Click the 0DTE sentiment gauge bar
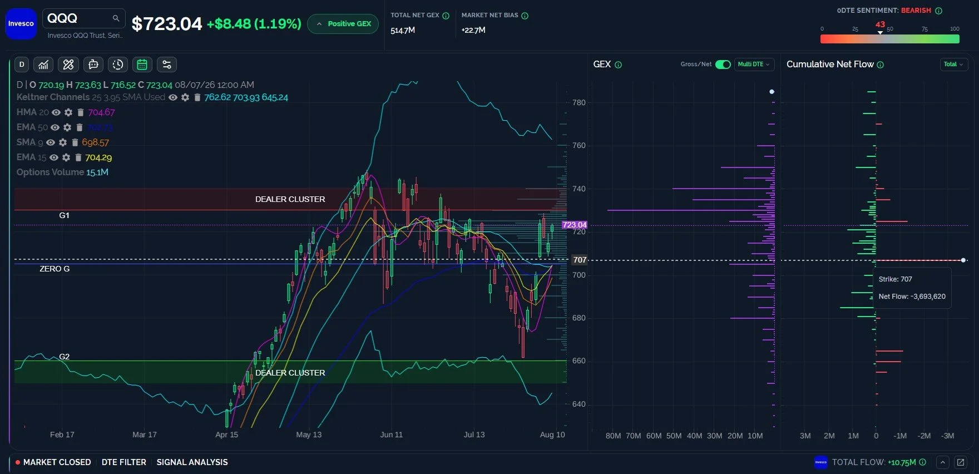979x474 pixels. pos(889,39)
